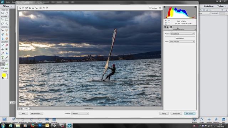The width and height of the screenshot is (228, 128).
Task: Click the Hilfe button
Action: coord(23,113)
